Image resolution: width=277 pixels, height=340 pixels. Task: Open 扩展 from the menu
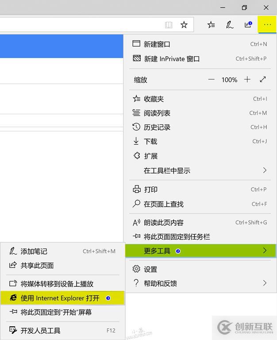point(150,156)
